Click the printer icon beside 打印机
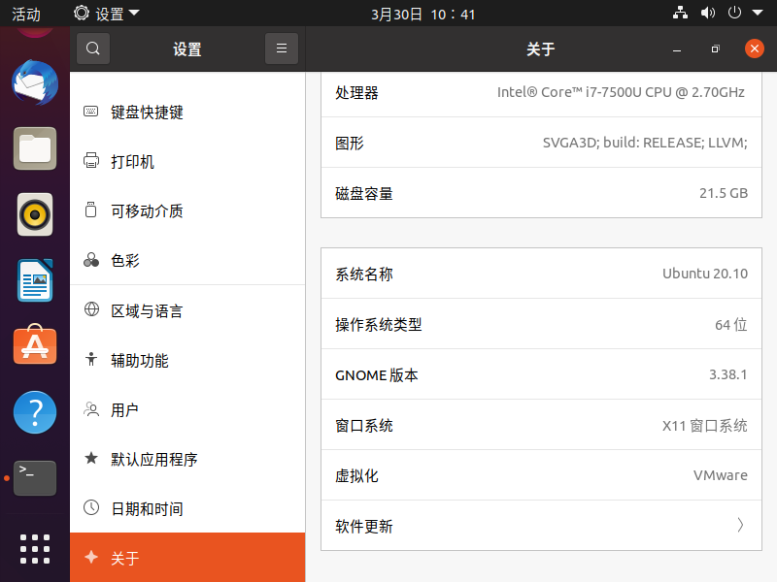 click(x=90, y=161)
